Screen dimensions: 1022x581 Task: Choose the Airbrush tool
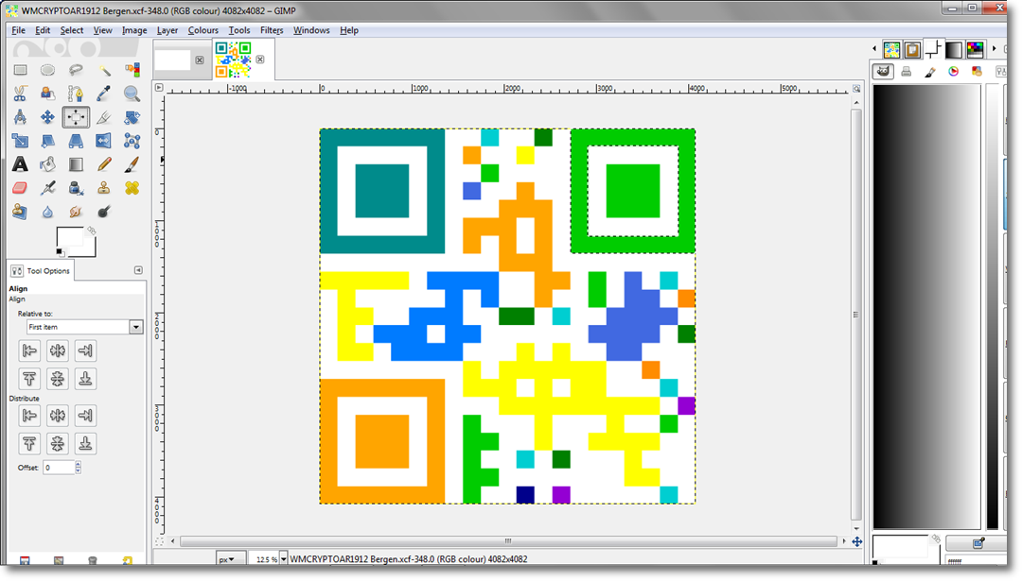47,188
